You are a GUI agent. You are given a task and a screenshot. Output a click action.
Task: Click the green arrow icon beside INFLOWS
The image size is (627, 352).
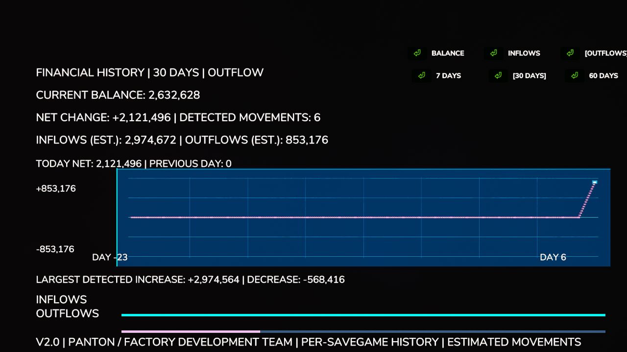[493, 53]
